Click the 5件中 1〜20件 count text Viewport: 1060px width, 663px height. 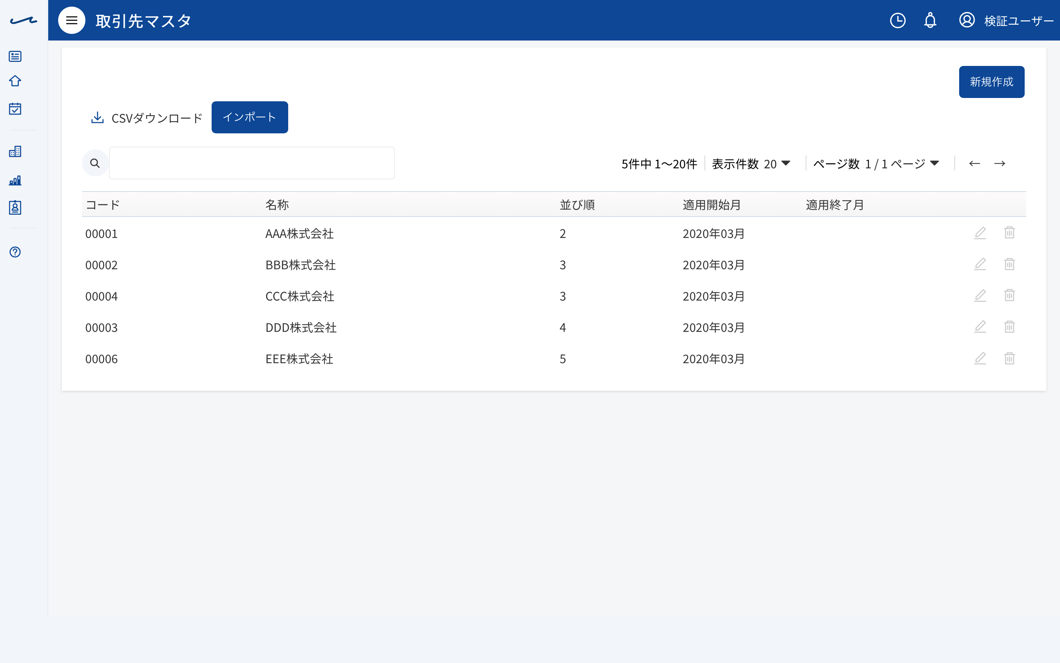tap(659, 164)
